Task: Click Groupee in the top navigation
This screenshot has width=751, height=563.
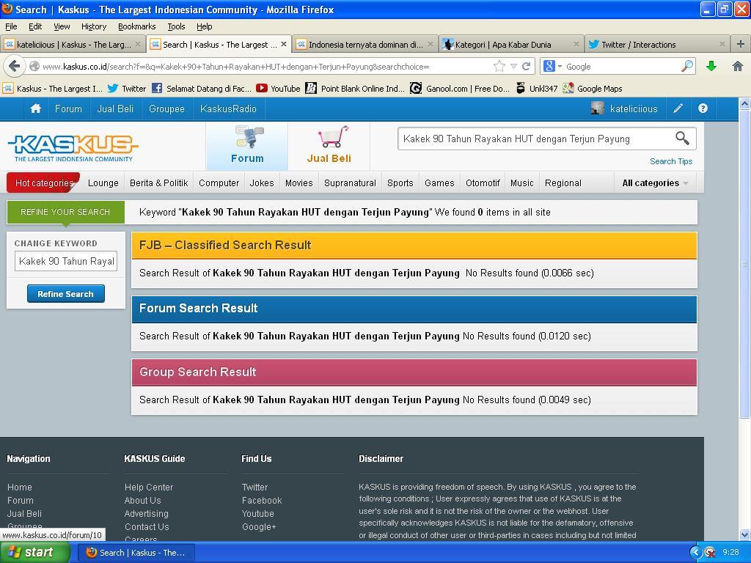Action: pyautogui.click(x=166, y=108)
